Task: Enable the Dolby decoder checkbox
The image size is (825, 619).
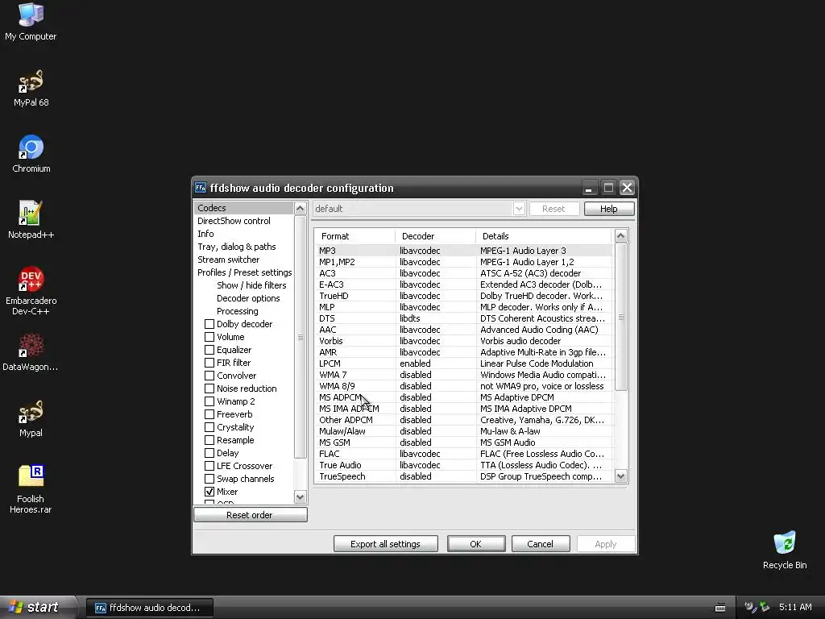Action: coord(209,324)
